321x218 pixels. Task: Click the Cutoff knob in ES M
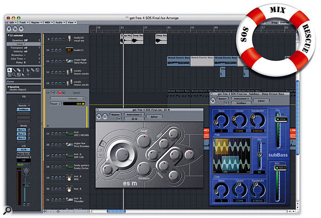[144, 141]
